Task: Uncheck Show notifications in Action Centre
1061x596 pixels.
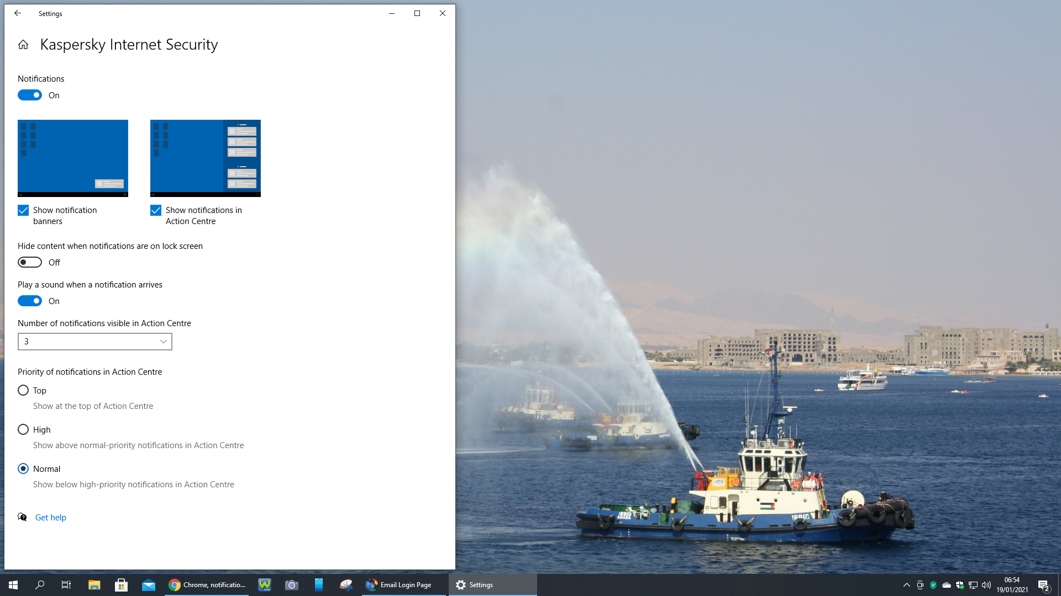Action: (156, 210)
